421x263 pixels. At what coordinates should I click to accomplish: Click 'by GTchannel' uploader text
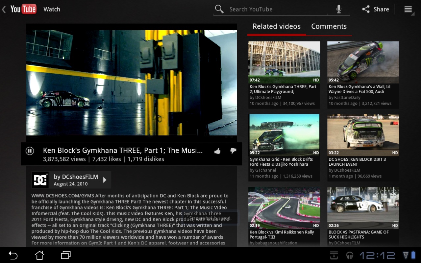click(263, 170)
